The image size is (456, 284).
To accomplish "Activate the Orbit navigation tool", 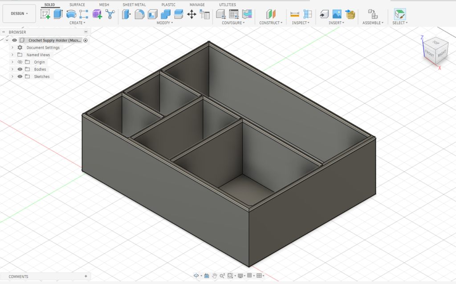I will pyautogui.click(x=196, y=276).
